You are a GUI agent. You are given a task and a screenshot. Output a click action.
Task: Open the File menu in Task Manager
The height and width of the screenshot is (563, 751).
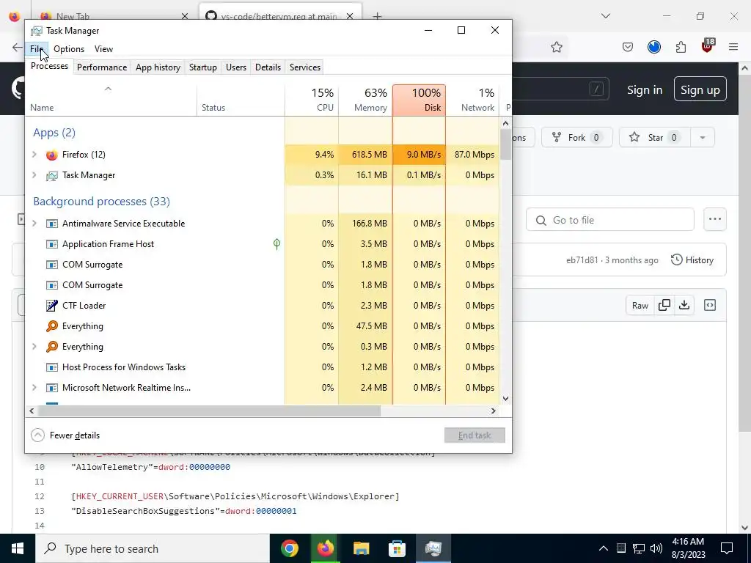[x=37, y=49]
